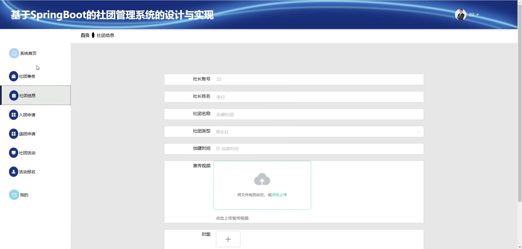Click the clipboard icon for 社团信息

click(x=14, y=96)
